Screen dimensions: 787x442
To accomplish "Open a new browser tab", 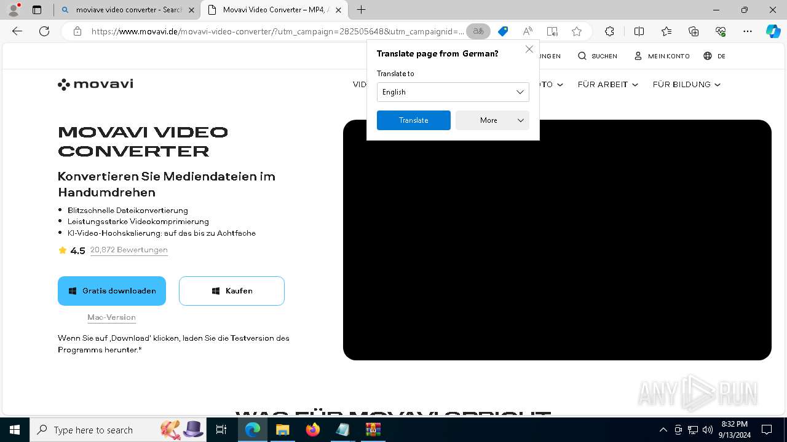I will (x=361, y=10).
